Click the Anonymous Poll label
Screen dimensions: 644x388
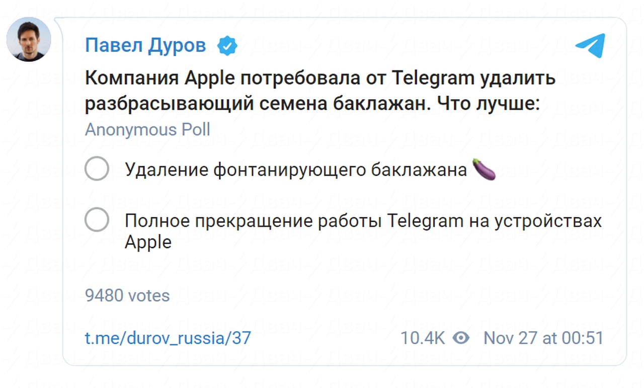pyautogui.click(x=147, y=130)
